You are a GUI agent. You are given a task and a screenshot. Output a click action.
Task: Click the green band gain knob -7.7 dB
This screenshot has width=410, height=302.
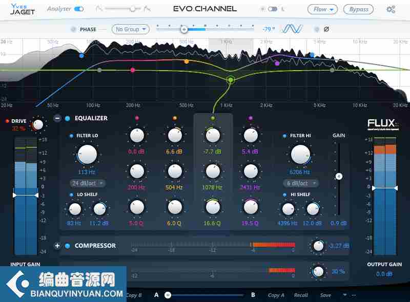pos(213,136)
